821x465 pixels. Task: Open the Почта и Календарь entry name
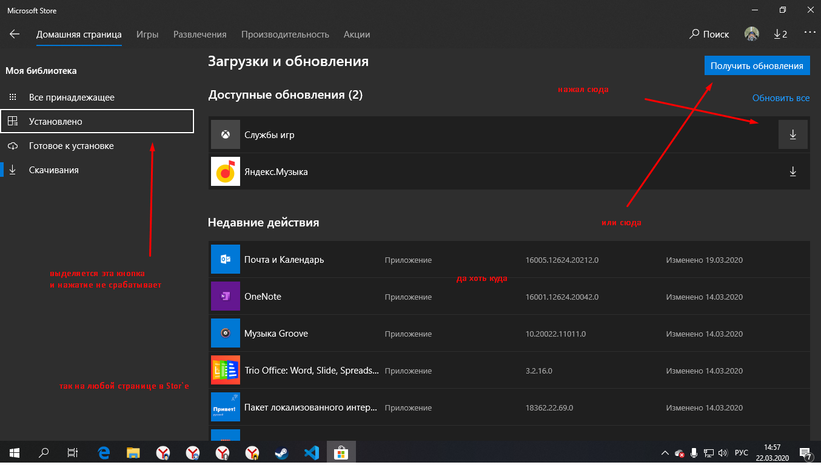pos(284,260)
